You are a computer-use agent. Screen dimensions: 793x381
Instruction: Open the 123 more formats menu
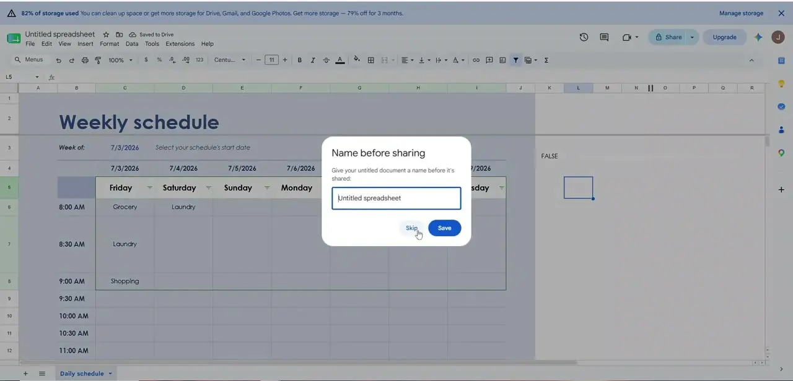199,60
